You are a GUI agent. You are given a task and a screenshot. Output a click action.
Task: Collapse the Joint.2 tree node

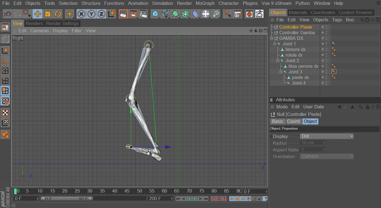[278, 61]
